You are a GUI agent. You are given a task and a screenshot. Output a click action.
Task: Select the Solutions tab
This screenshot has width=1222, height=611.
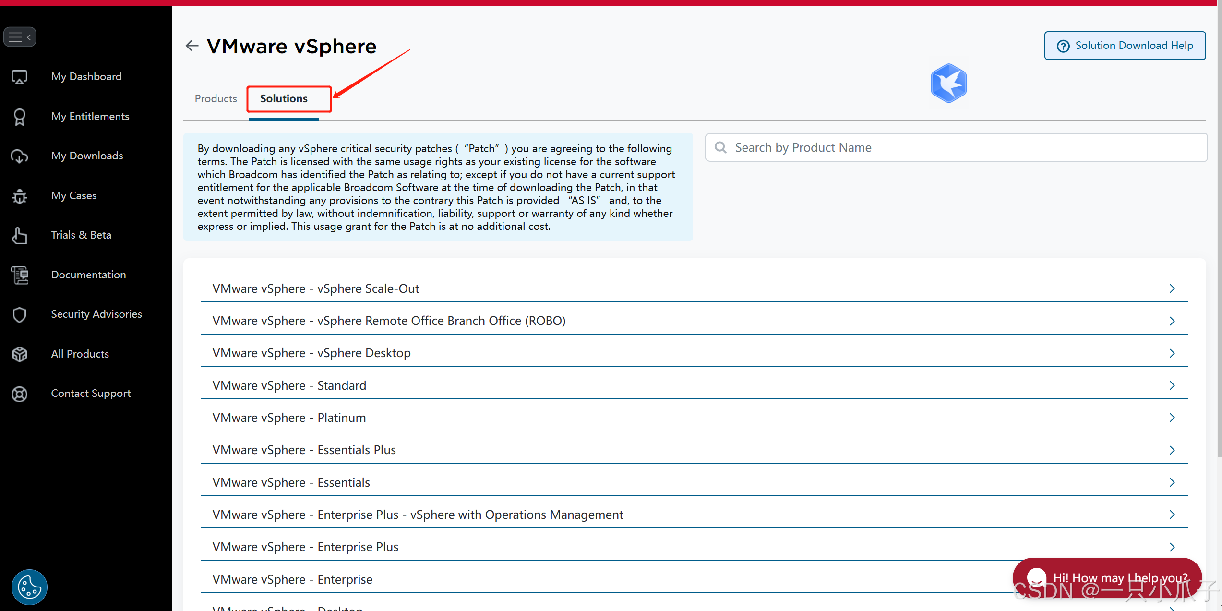point(284,98)
